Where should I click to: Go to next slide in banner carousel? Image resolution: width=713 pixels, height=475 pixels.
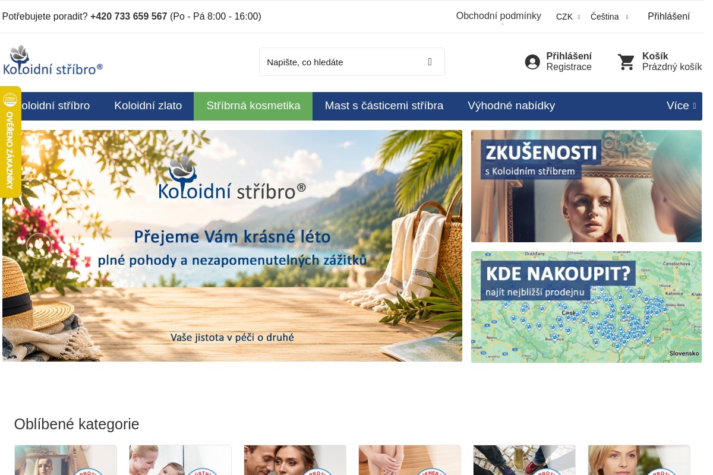(425, 246)
